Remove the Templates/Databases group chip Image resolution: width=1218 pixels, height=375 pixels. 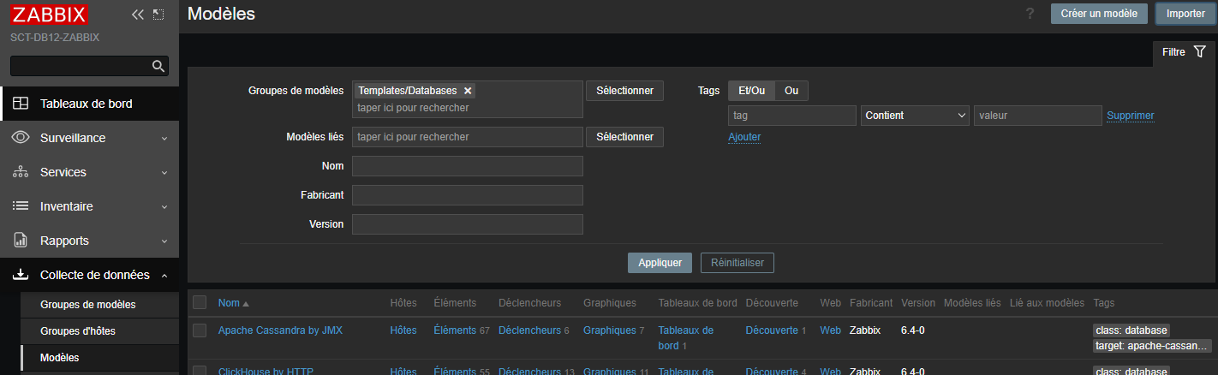468,91
